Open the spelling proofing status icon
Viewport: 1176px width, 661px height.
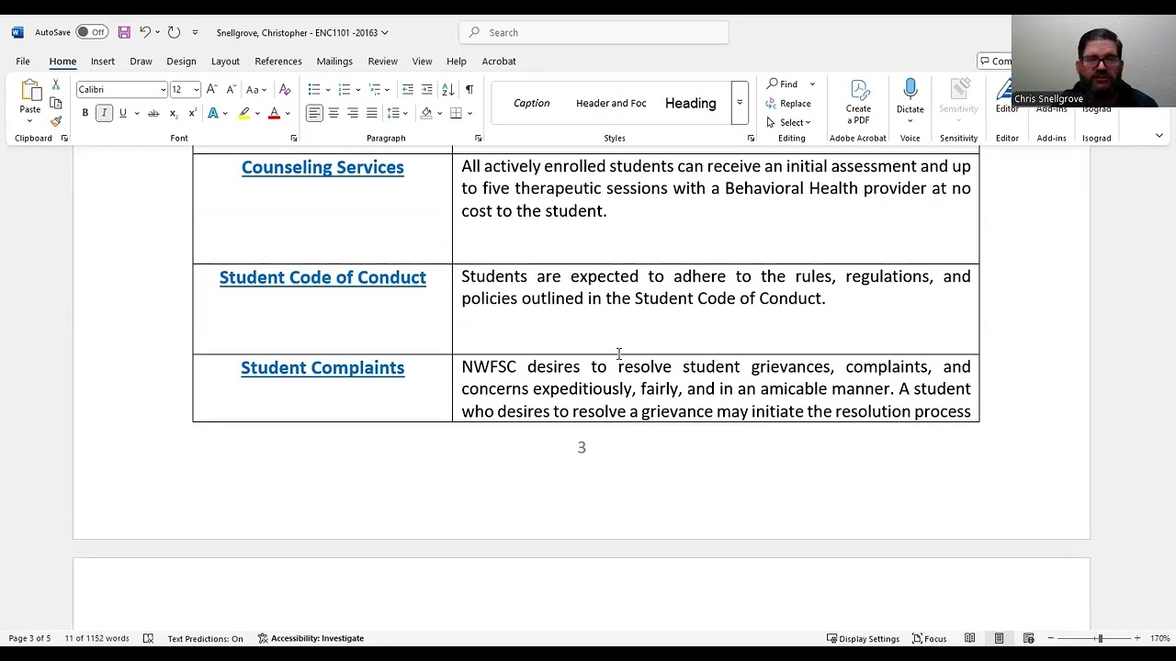[148, 638]
